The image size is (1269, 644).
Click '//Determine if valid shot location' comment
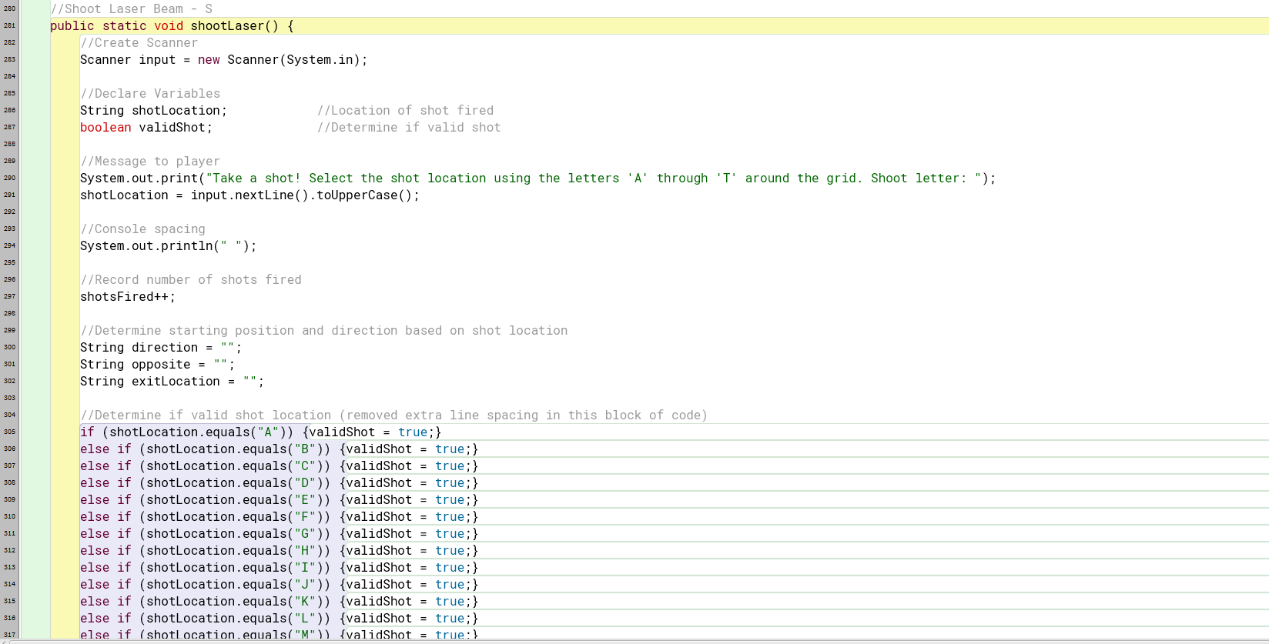(393, 415)
